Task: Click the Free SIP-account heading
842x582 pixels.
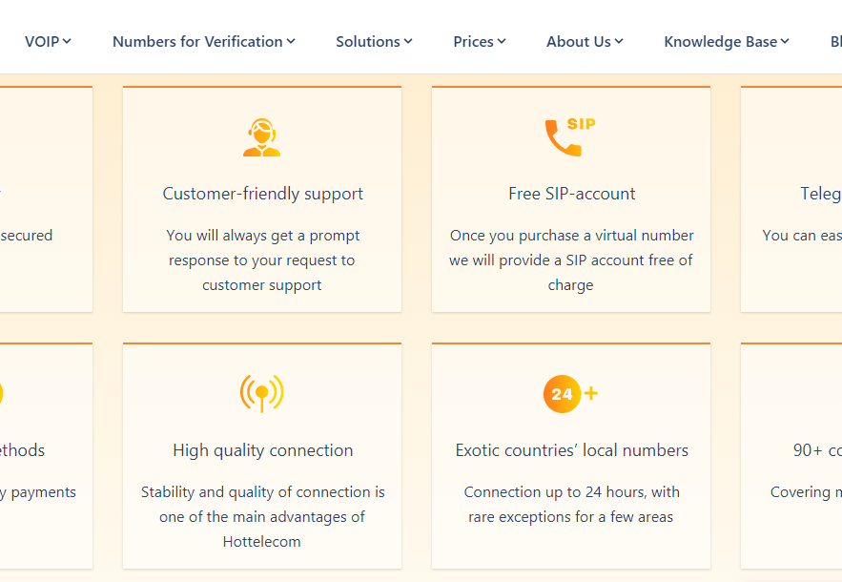Action: click(571, 193)
